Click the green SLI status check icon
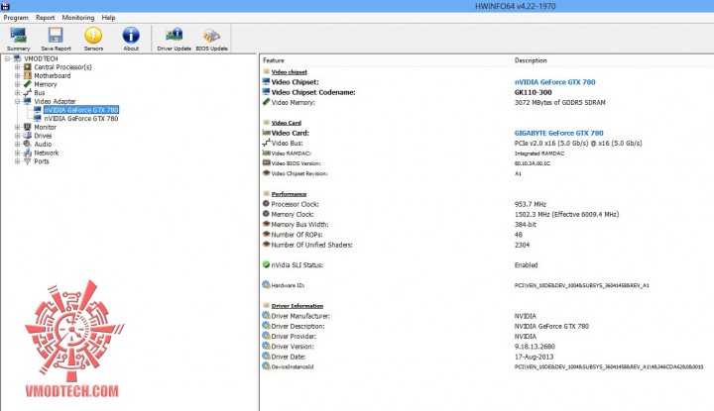 point(267,264)
